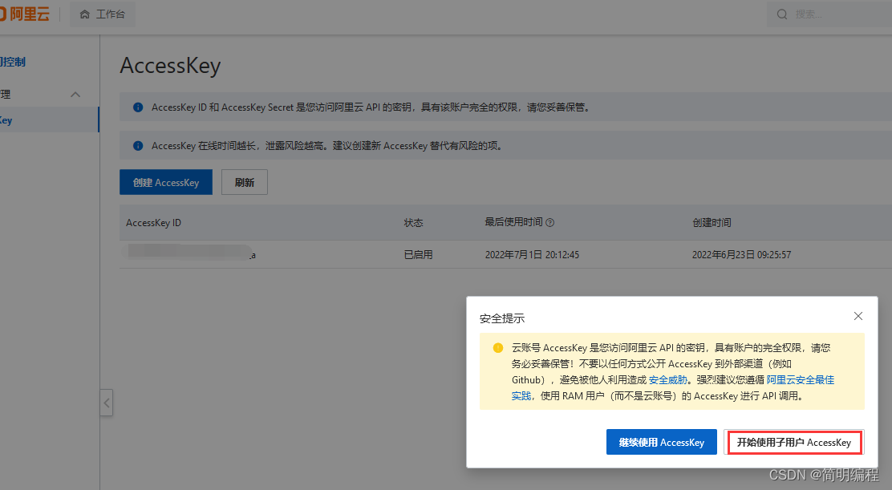Click the 创建时间 column header
Image resolution: width=892 pixels, height=490 pixels.
[712, 223]
